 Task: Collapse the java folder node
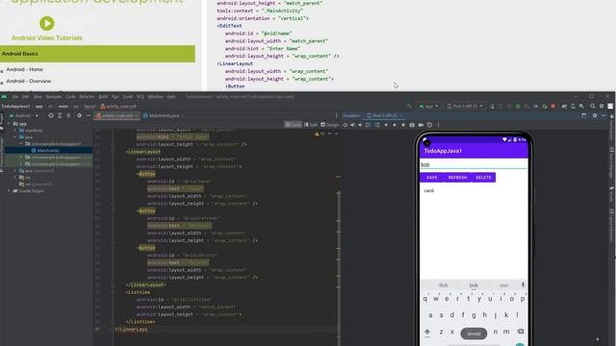(15, 136)
